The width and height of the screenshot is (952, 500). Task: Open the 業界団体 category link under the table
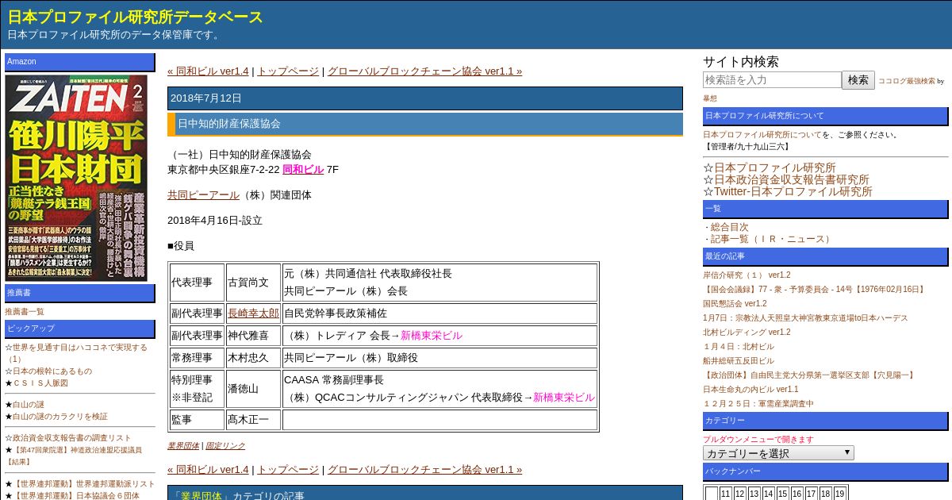coord(183,446)
